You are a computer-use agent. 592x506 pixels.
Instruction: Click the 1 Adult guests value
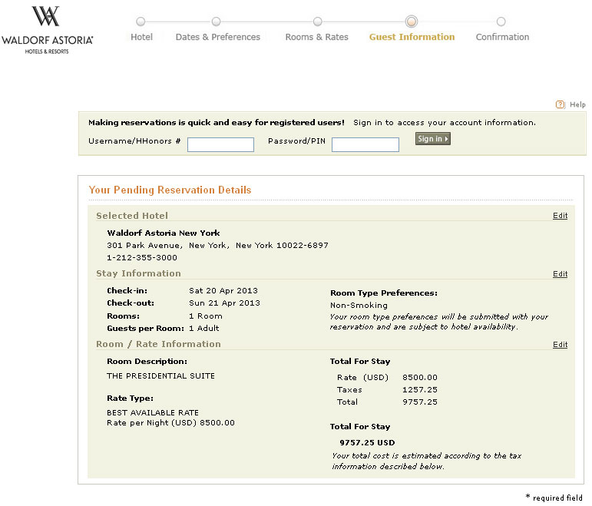pos(204,328)
